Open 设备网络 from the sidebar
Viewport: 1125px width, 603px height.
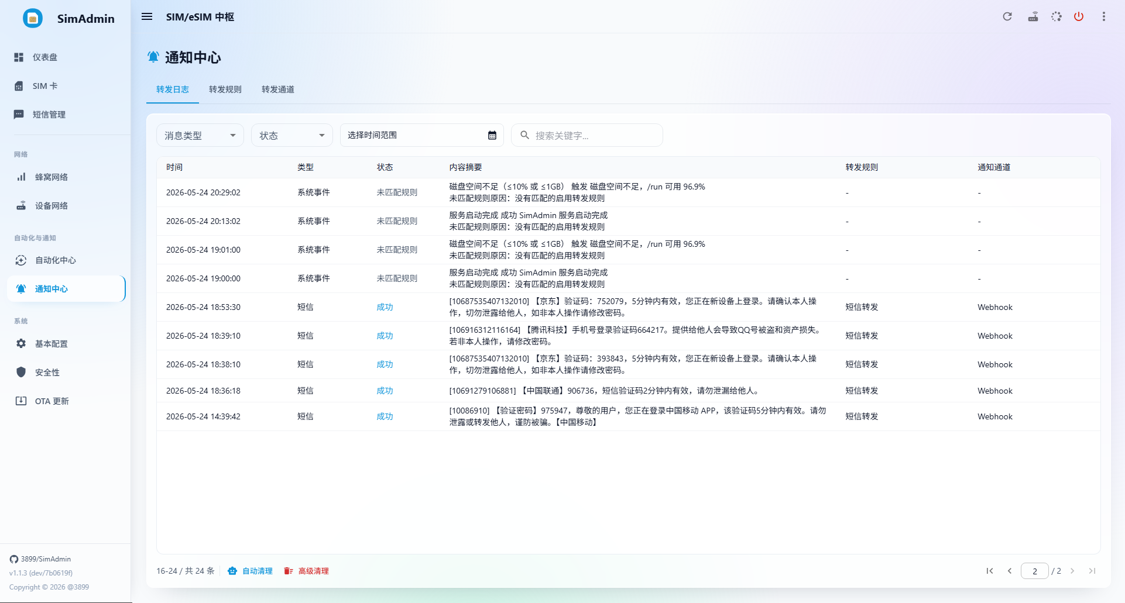tap(66, 206)
